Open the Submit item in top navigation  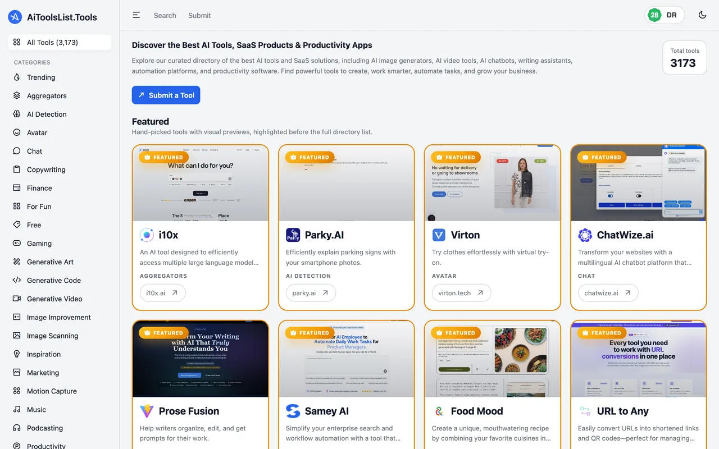[x=199, y=16]
